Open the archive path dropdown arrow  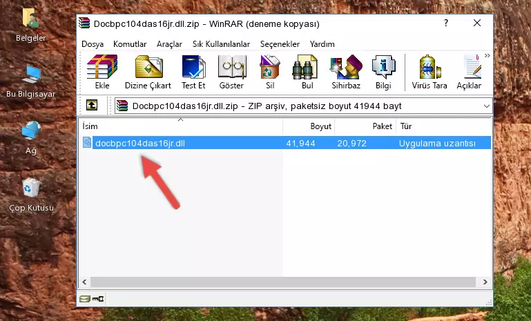(487, 106)
